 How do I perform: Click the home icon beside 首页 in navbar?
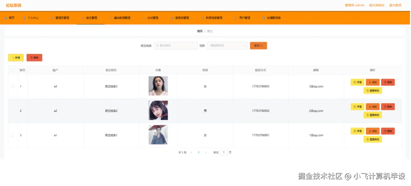(5, 18)
